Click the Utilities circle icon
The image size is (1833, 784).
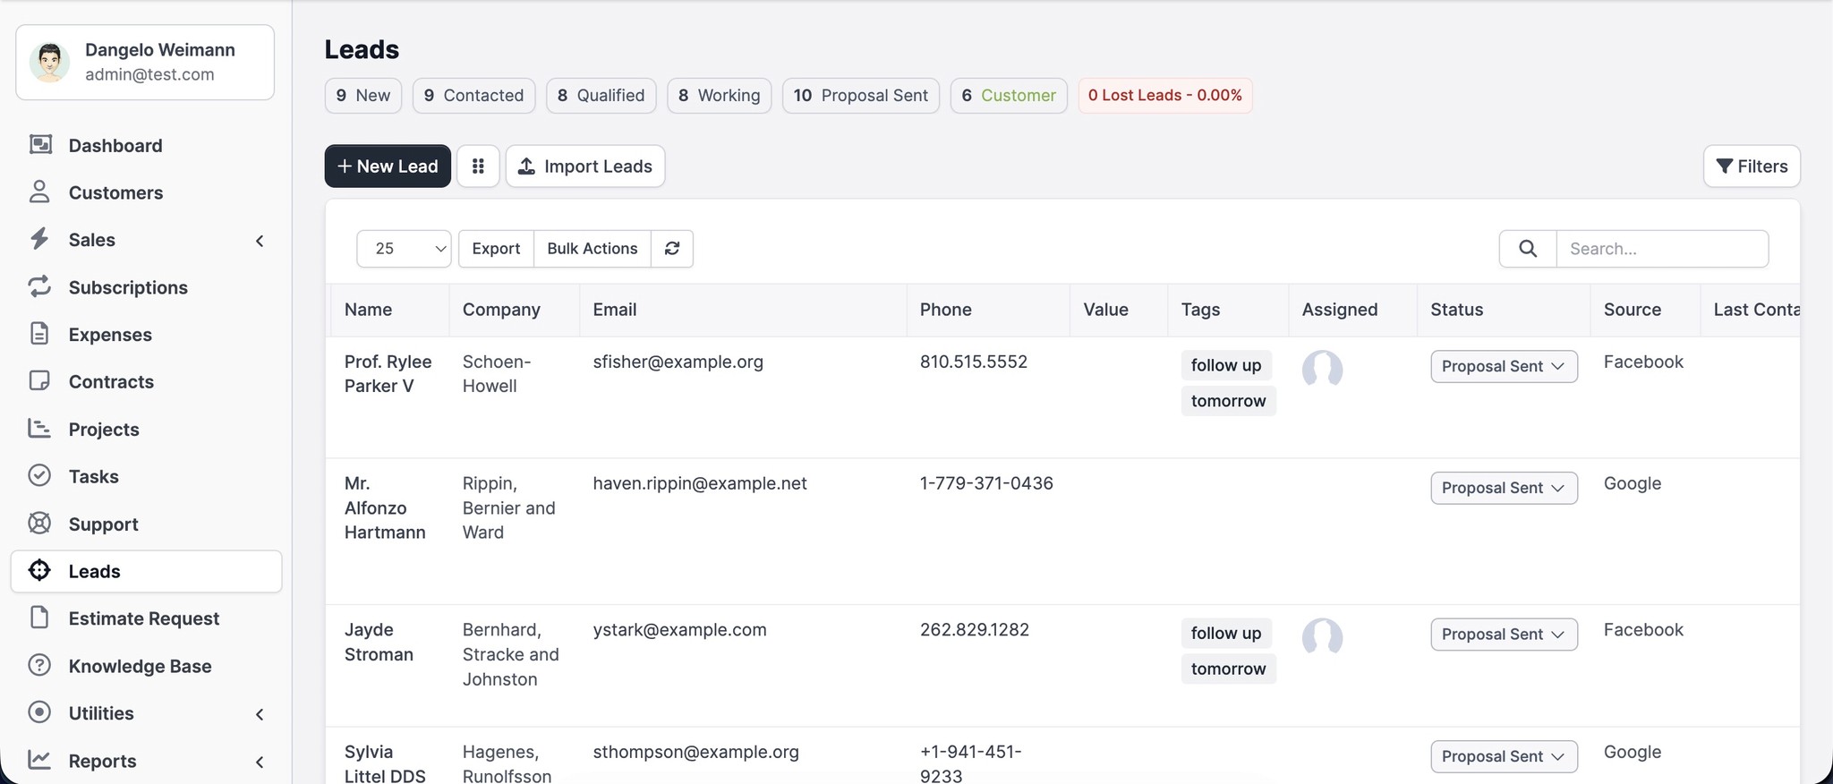(39, 712)
